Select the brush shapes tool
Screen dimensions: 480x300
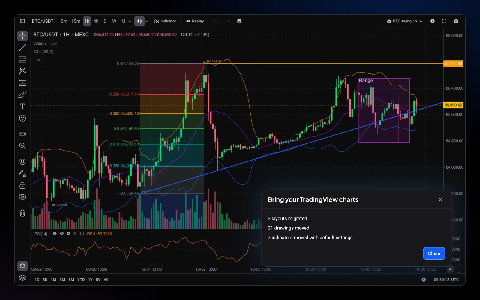point(22,95)
